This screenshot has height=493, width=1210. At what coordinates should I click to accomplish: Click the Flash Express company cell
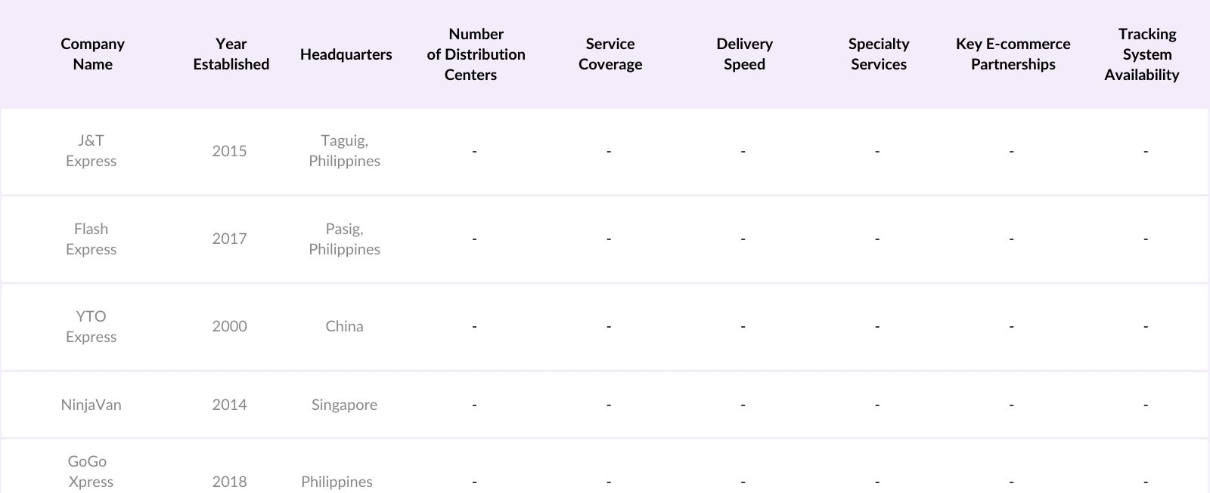tap(91, 239)
